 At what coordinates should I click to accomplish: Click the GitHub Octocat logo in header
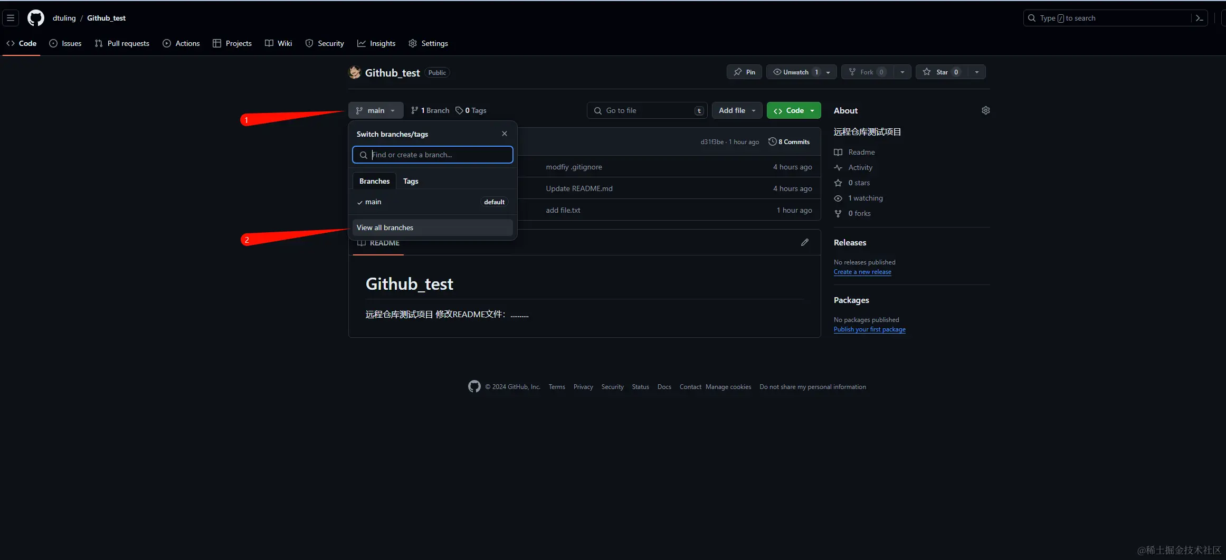tap(36, 18)
